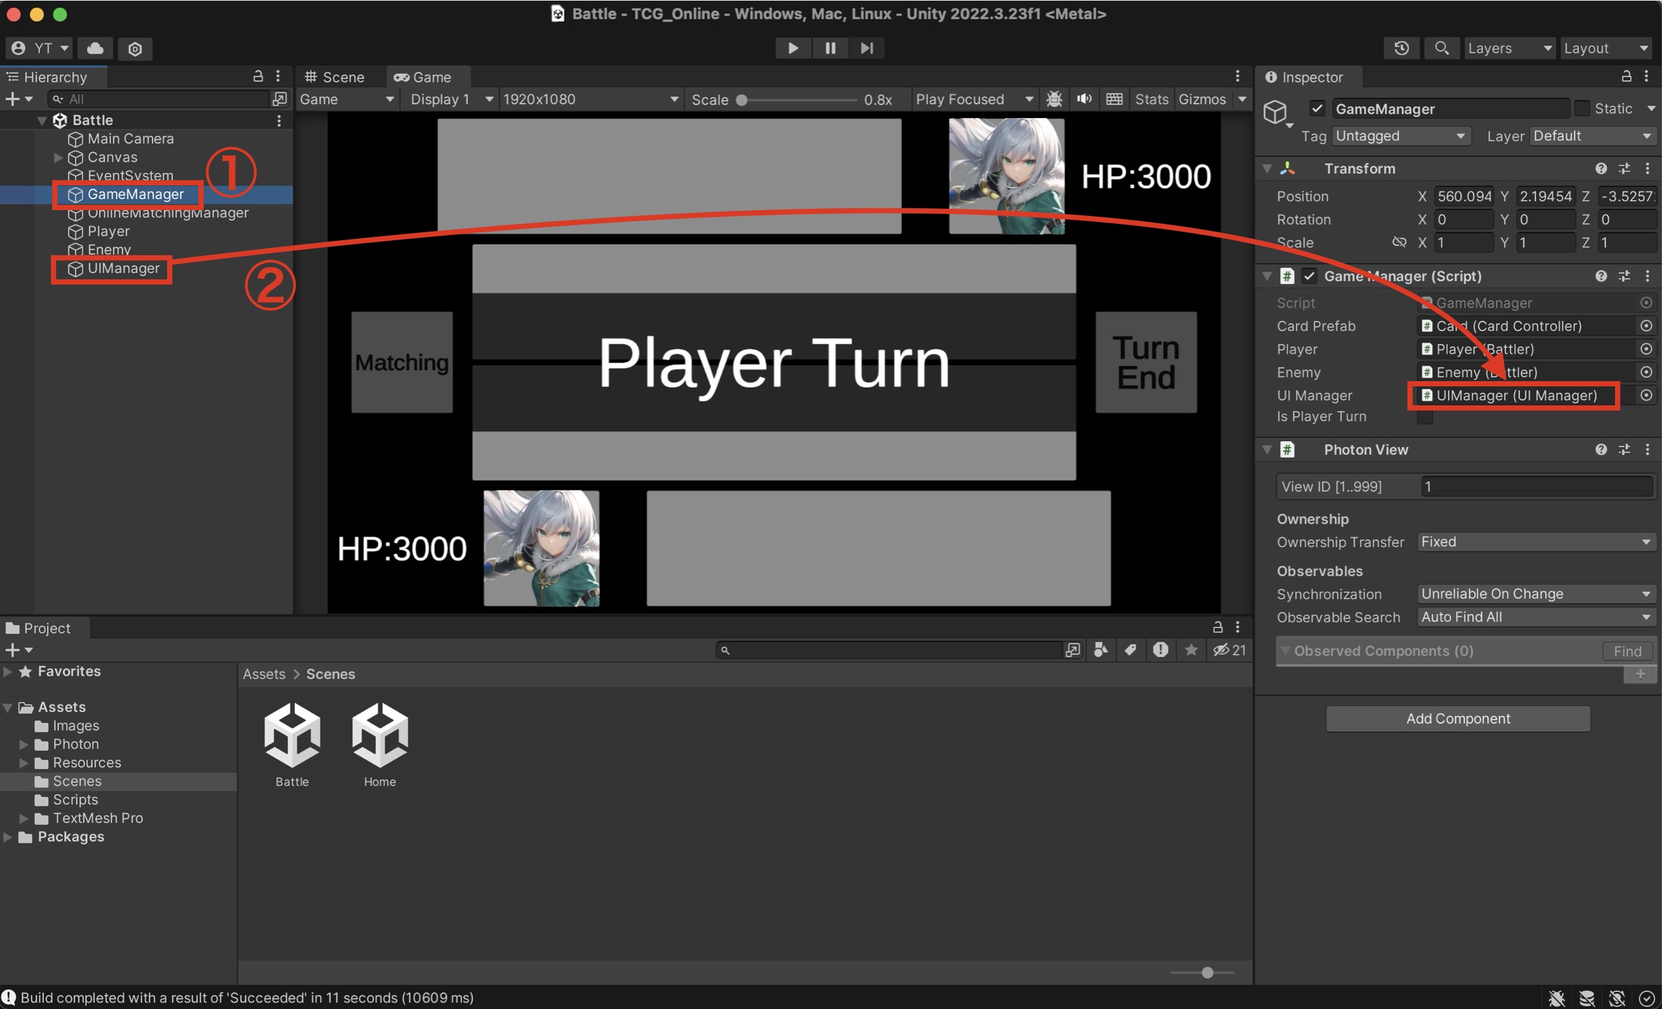The width and height of the screenshot is (1662, 1009).
Task: Click the debug bug icon in Game toolbar
Action: (1054, 99)
